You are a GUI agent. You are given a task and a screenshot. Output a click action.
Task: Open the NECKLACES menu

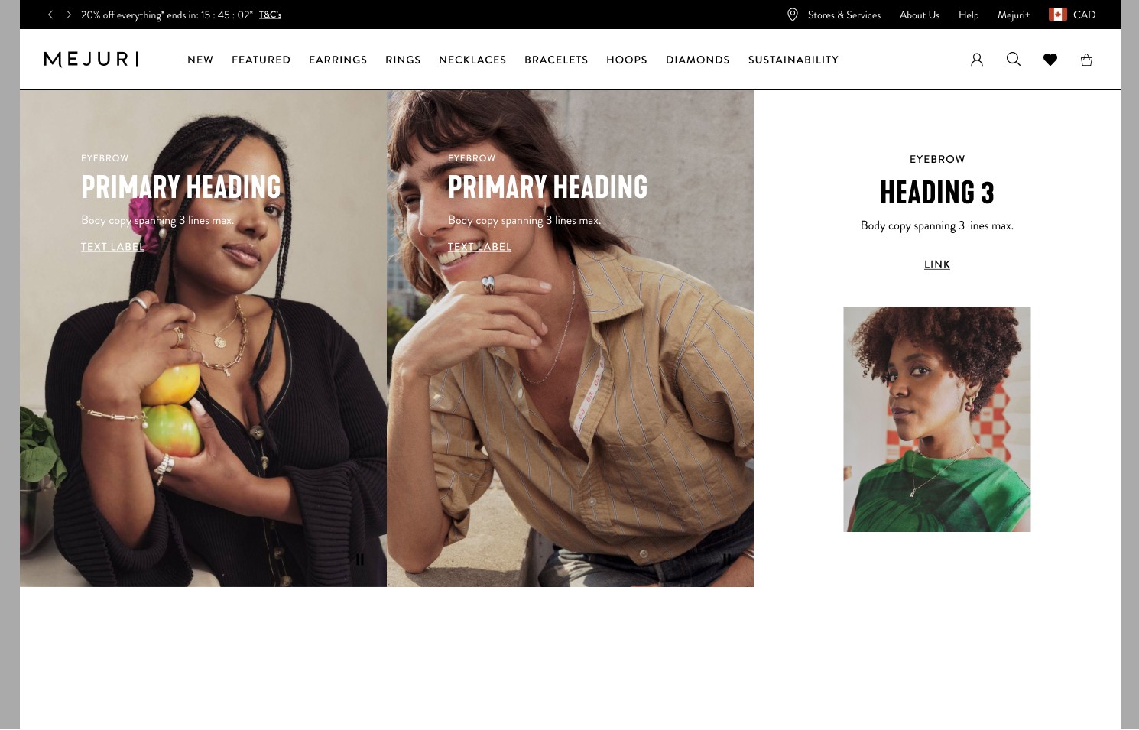(472, 60)
